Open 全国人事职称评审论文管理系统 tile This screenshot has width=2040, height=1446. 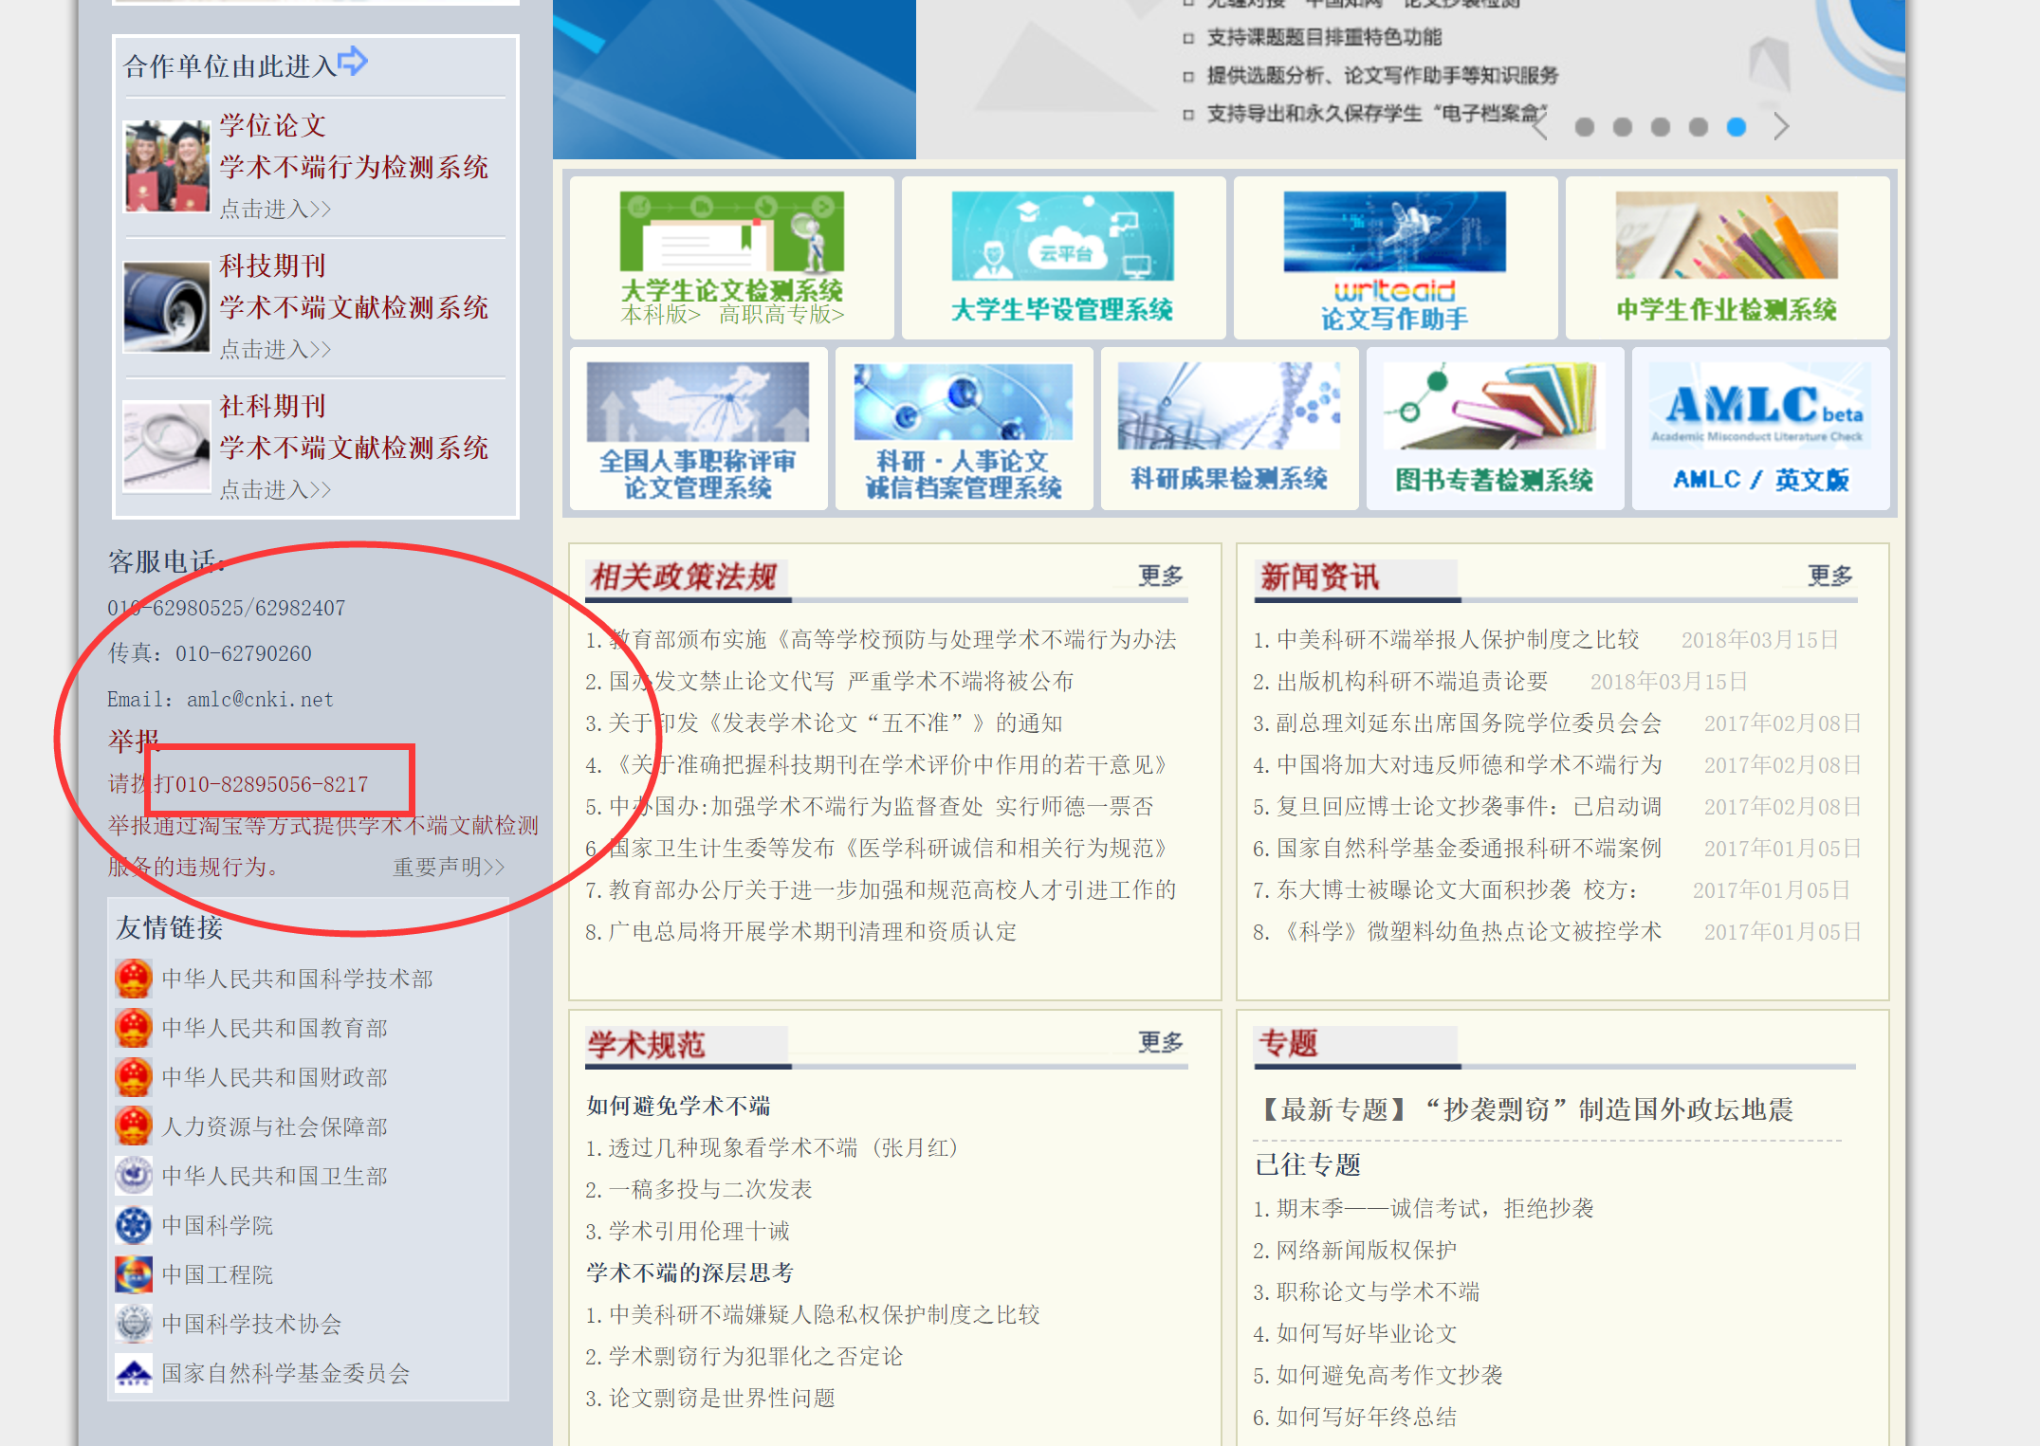point(698,429)
